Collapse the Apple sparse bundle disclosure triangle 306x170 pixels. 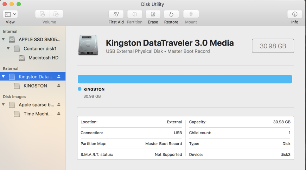click(x=3, y=104)
